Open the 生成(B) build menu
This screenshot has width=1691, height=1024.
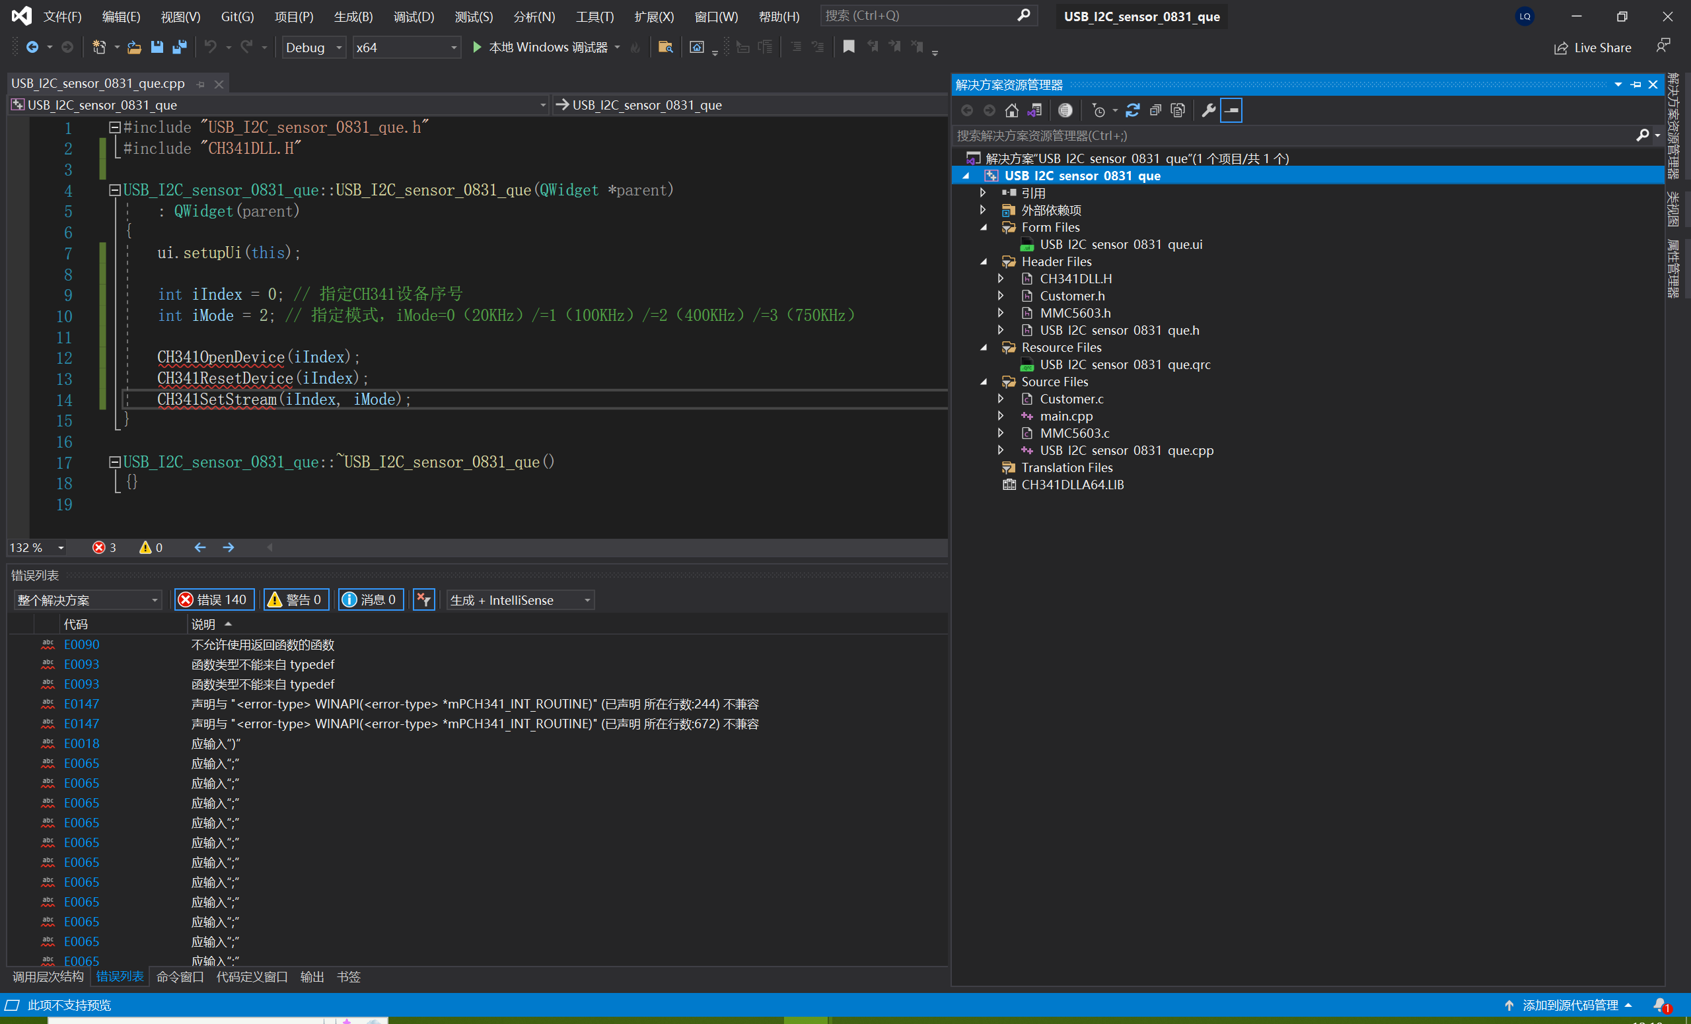pyautogui.click(x=353, y=17)
